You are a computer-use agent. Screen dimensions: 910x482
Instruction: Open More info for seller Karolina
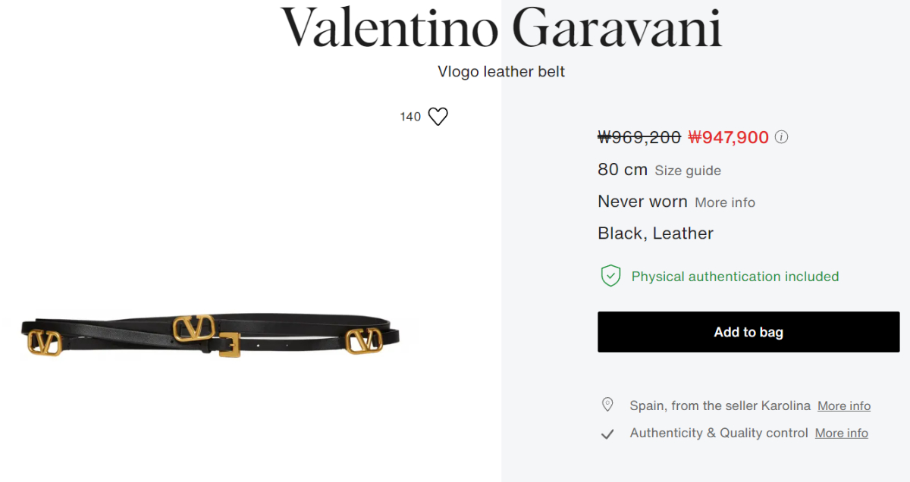[x=844, y=406]
